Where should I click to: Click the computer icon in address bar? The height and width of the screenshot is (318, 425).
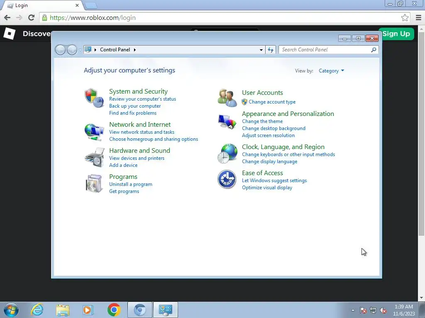[x=88, y=50]
